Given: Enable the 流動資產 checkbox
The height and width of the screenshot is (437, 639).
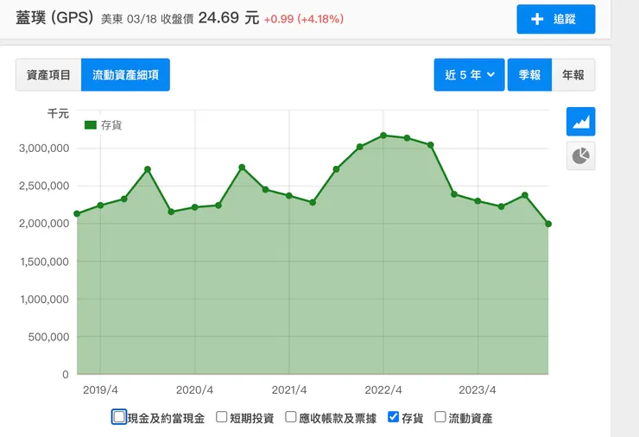Looking at the screenshot, I should pos(440,417).
